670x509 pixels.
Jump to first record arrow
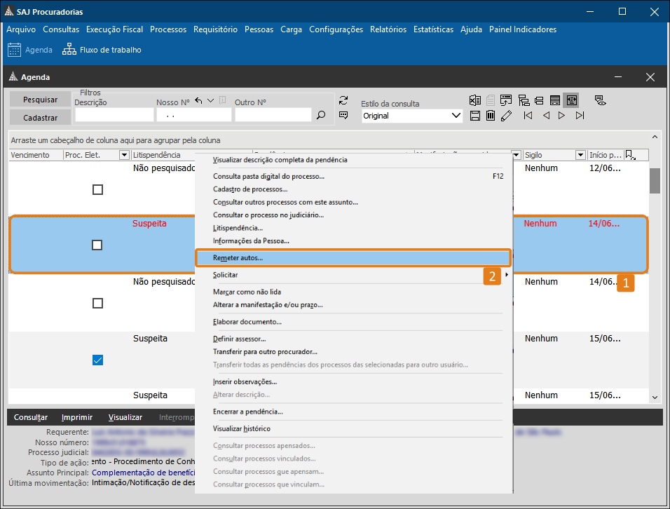coord(528,116)
